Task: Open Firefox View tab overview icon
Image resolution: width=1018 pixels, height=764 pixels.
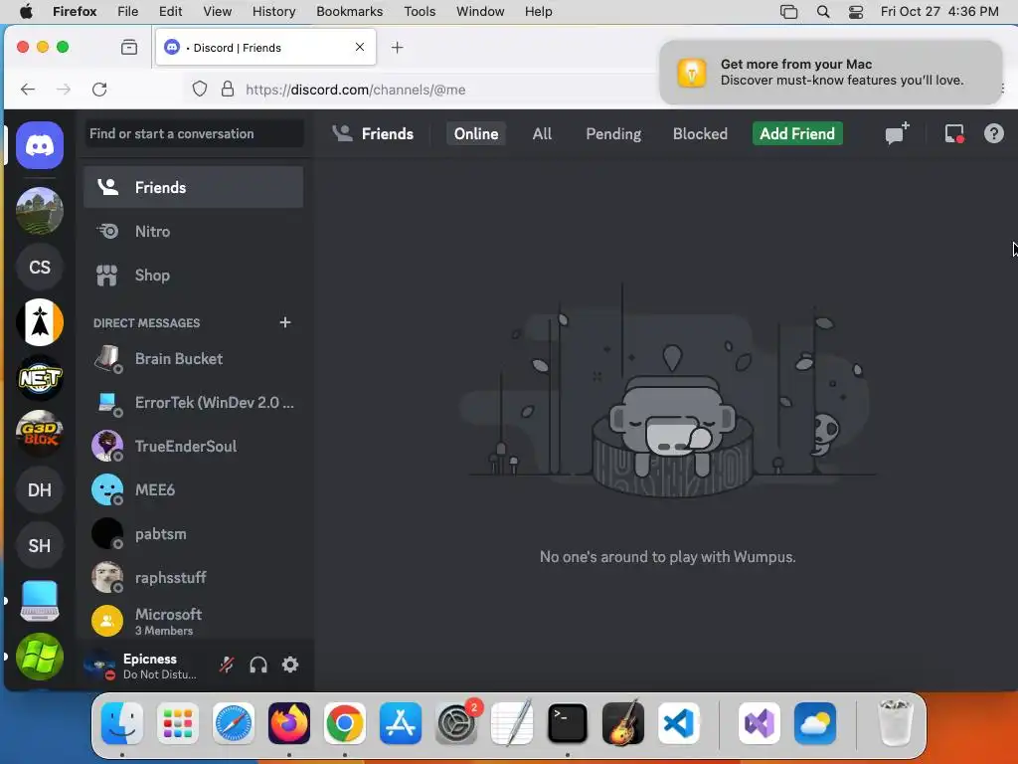Action: (129, 47)
